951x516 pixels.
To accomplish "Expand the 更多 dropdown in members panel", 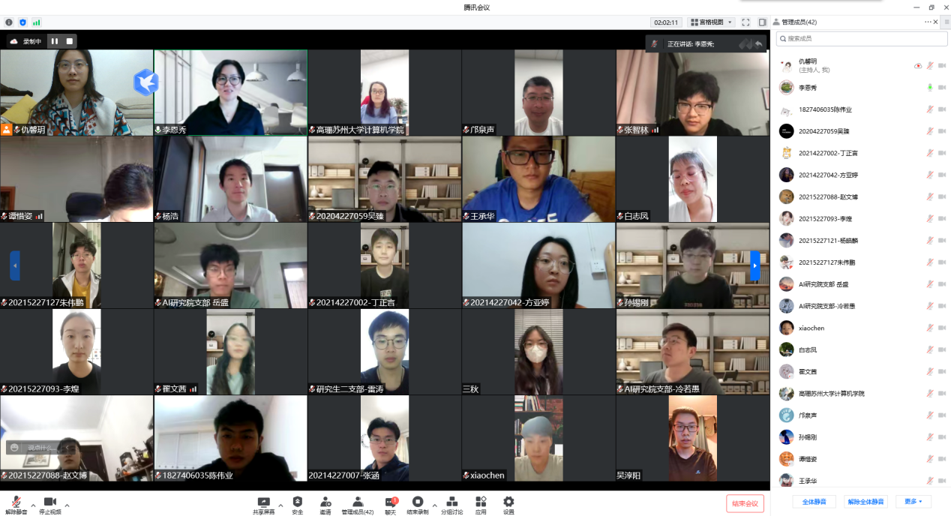I will (913, 501).
